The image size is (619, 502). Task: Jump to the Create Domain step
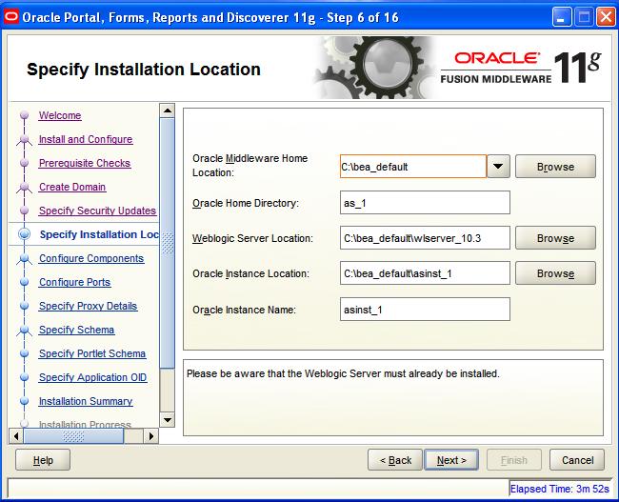tap(72, 188)
